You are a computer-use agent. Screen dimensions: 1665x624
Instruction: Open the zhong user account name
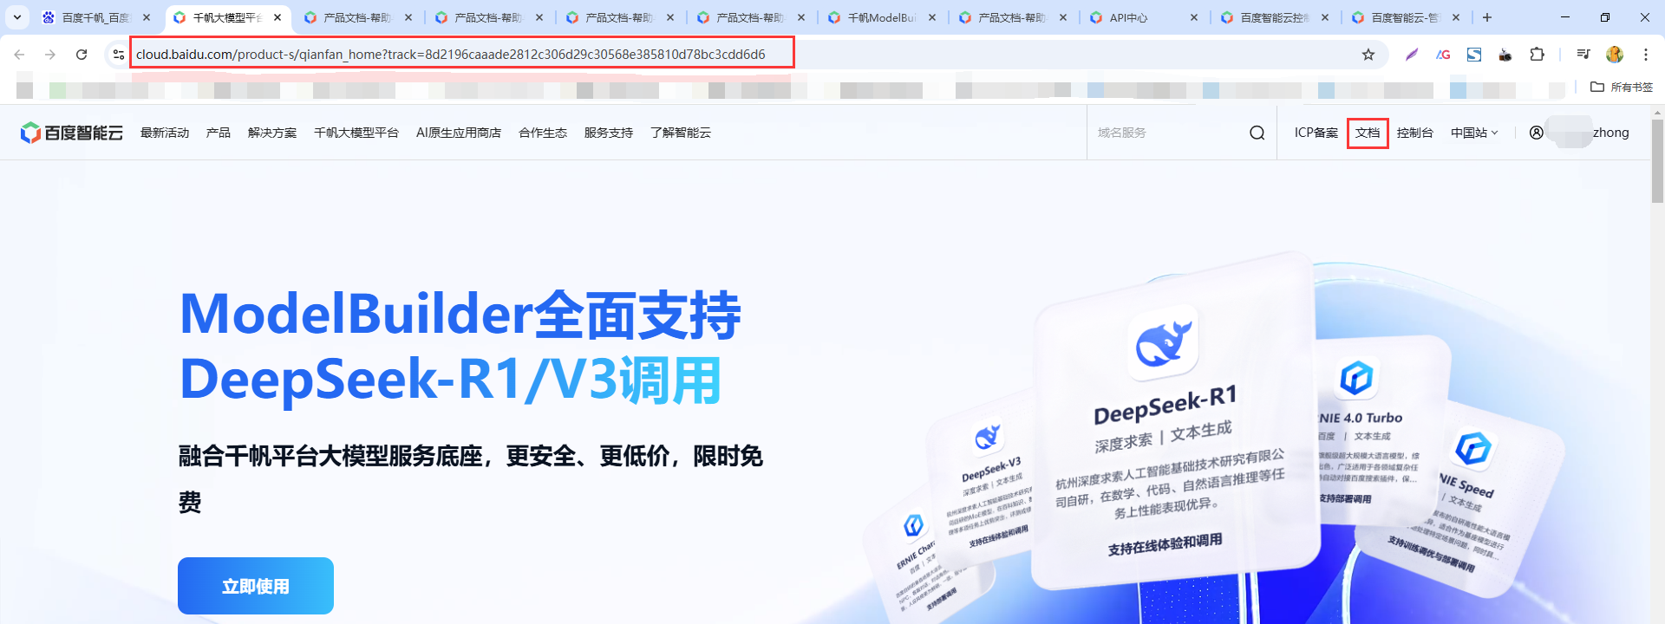click(1611, 133)
